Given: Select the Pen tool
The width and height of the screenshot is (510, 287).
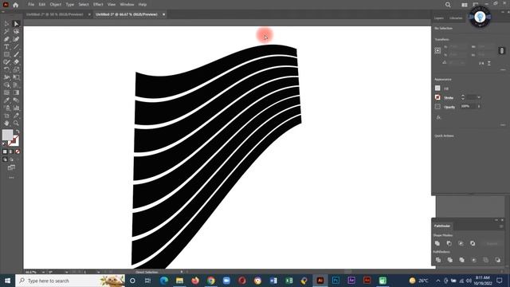Looking at the screenshot, I should click(6, 39).
